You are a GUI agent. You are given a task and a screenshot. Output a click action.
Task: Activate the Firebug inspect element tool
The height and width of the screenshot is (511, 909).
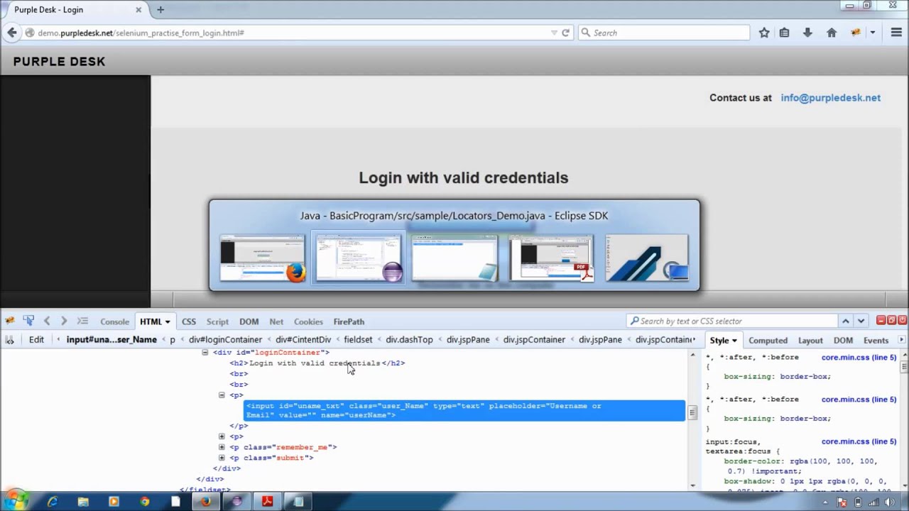coord(28,322)
